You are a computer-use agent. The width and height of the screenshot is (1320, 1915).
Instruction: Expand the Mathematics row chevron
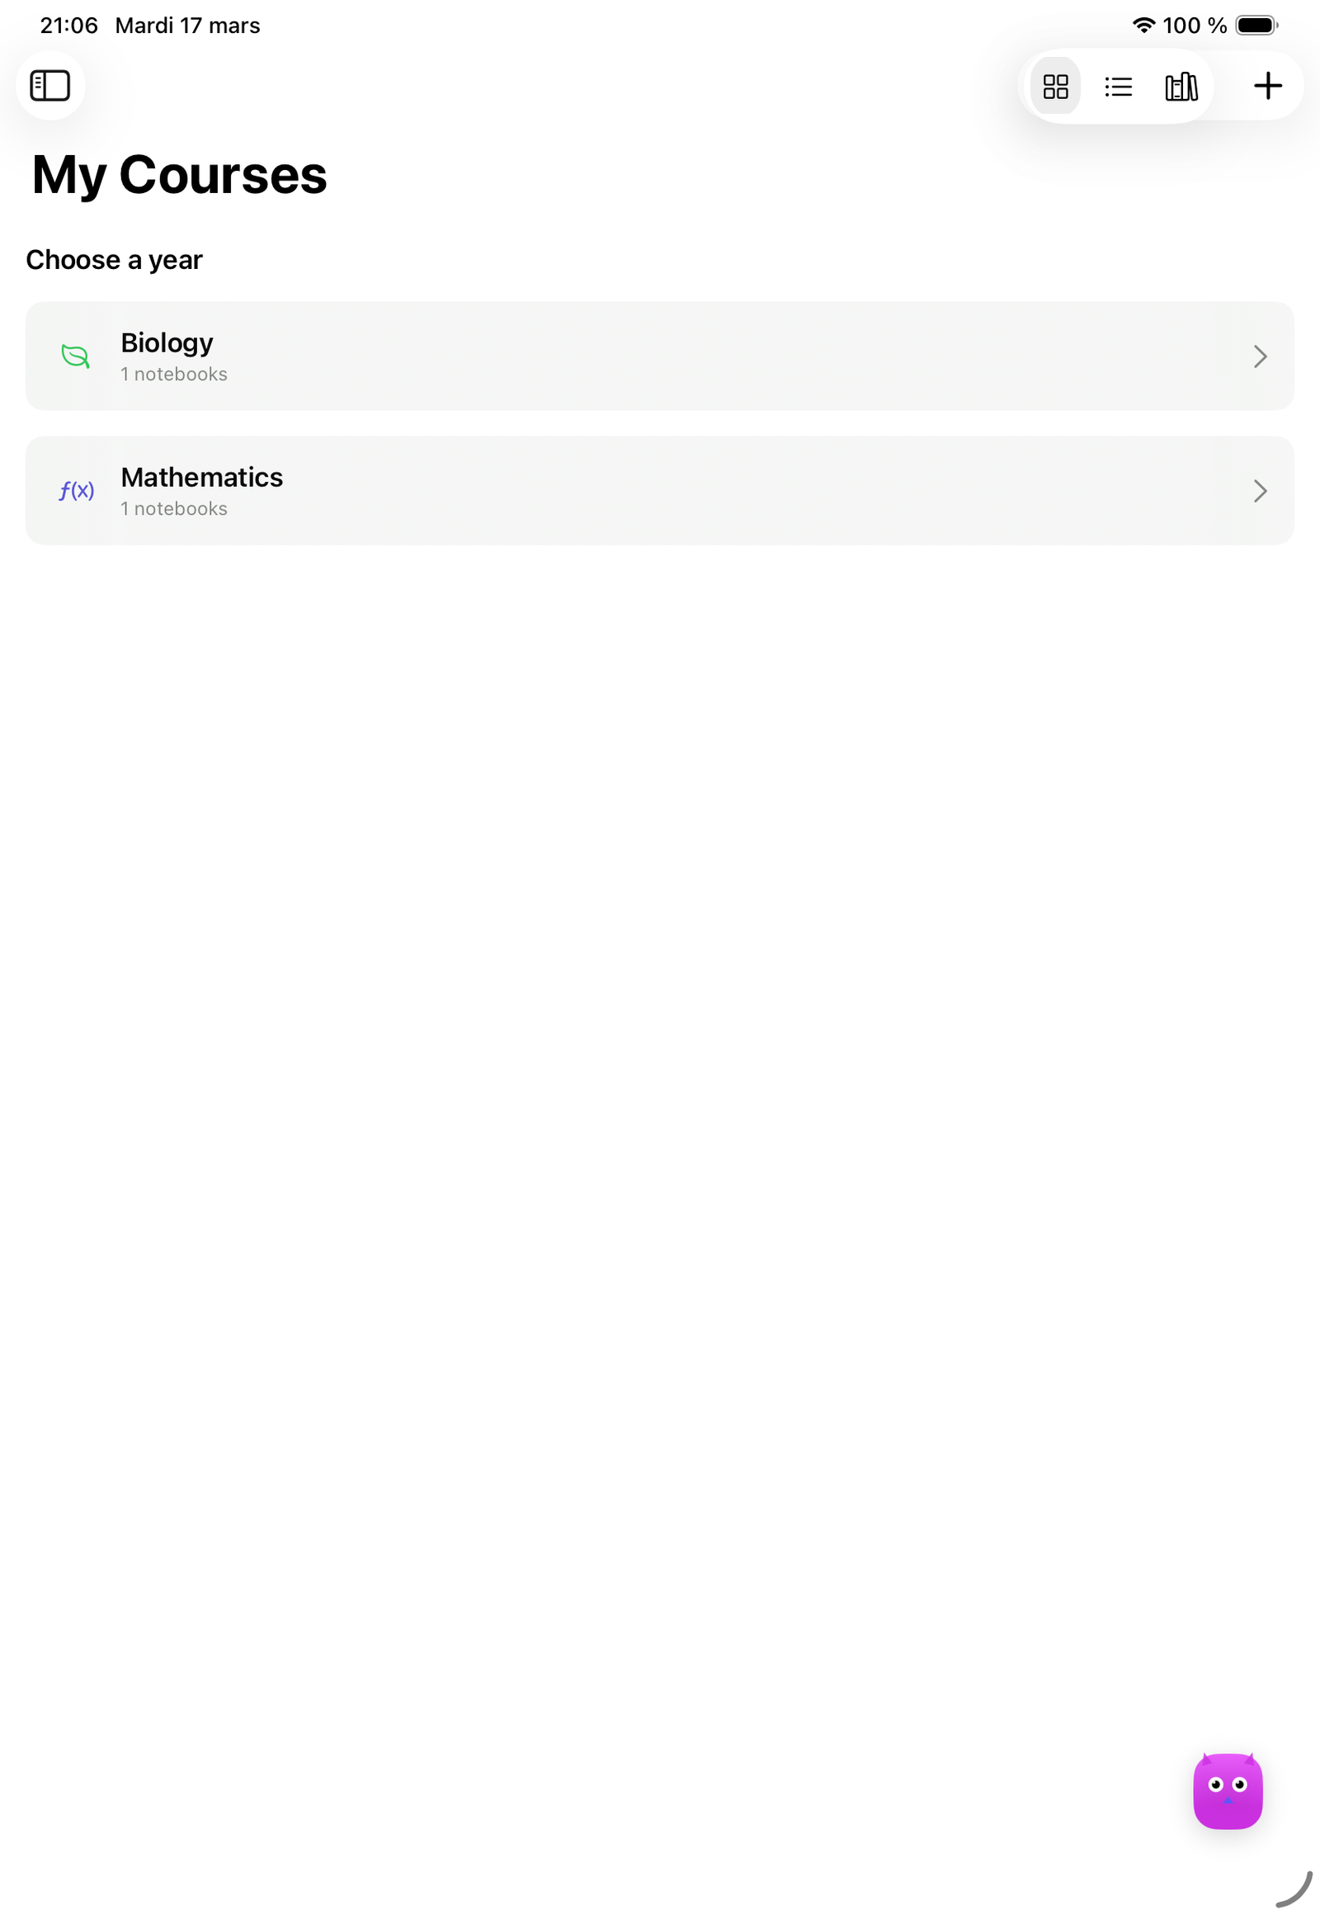[1260, 492]
